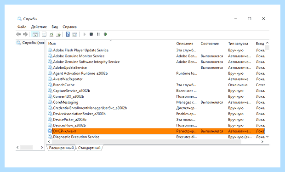Click gear icon next to Diagnostic Execution Service

coord(50,137)
